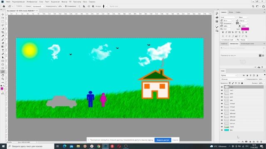The image size is (266, 149).
Task: Switch Libraries panel to grid view
Action: (x=260, y=55)
